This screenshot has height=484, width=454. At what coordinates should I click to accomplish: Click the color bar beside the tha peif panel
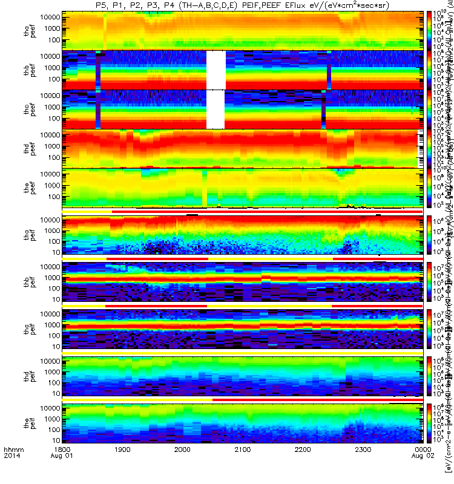[x=429, y=235]
